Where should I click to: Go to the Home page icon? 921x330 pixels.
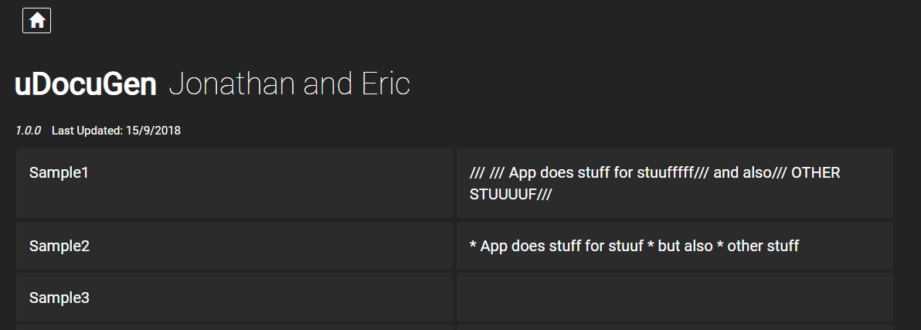pyautogui.click(x=36, y=21)
